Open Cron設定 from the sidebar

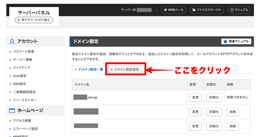[20, 76]
